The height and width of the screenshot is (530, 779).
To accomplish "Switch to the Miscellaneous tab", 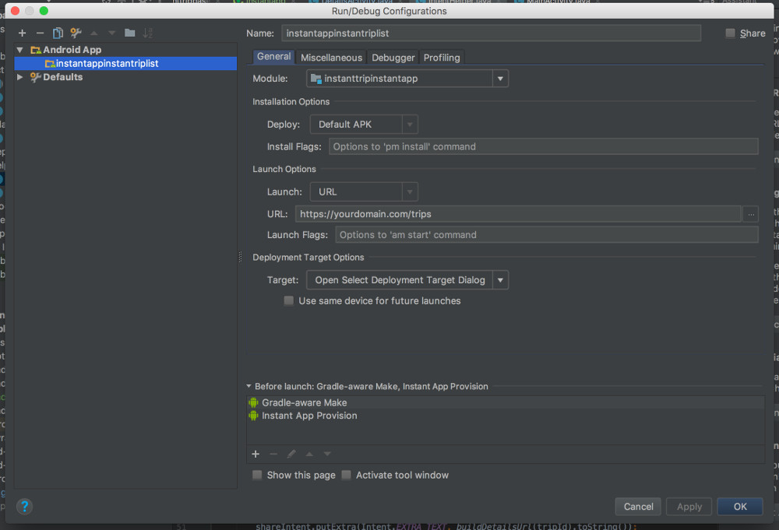I will click(331, 58).
